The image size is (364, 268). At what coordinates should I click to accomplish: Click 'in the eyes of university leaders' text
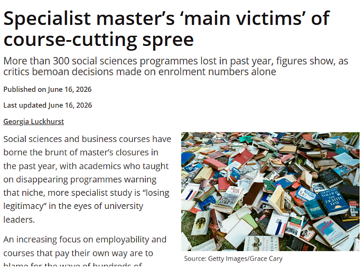[73, 213]
